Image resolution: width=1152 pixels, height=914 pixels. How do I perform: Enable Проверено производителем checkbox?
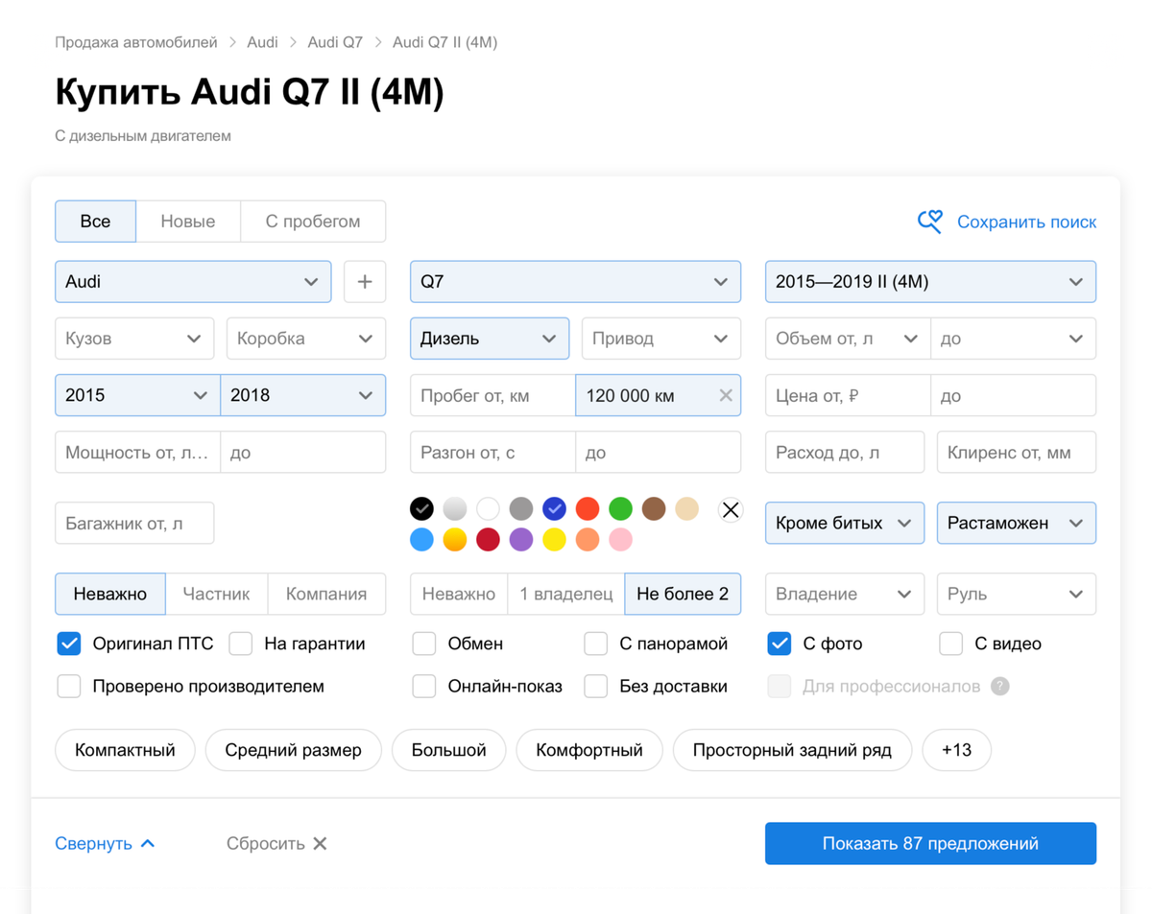pos(69,687)
